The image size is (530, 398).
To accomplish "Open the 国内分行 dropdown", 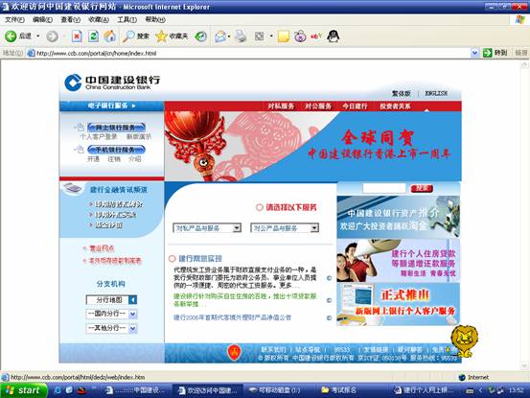I will coord(111,315).
